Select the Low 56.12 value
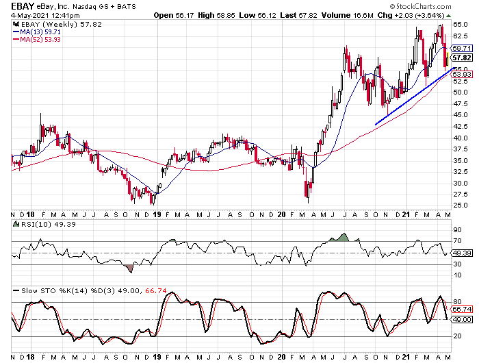 coord(258,15)
